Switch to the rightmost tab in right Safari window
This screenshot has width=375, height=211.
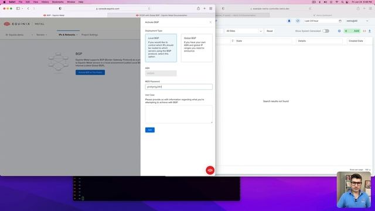pyautogui.click(x=322, y=15)
